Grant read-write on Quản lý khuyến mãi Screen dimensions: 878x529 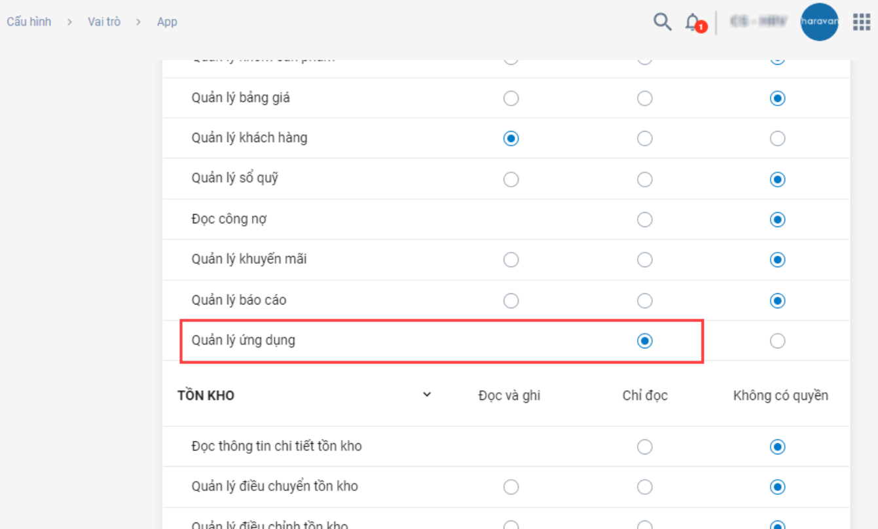pos(511,260)
